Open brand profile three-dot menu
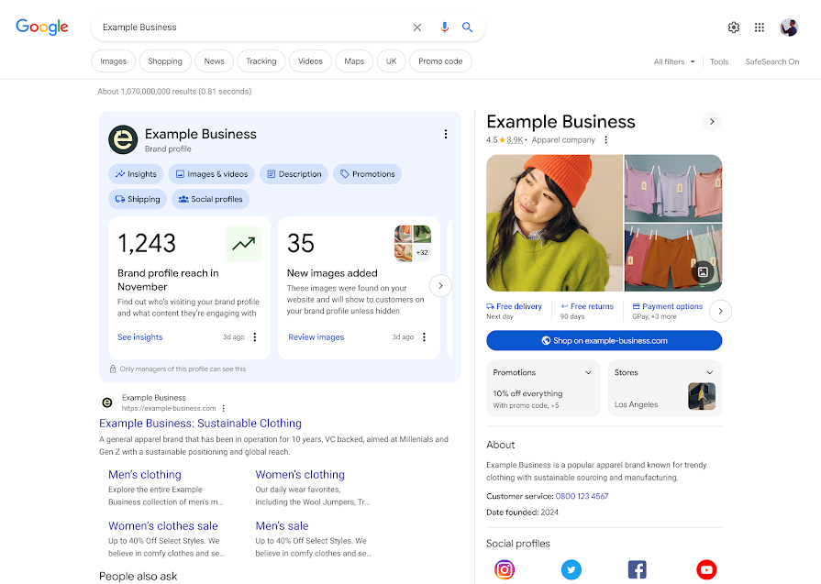This screenshot has width=821, height=584. [446, 134]
